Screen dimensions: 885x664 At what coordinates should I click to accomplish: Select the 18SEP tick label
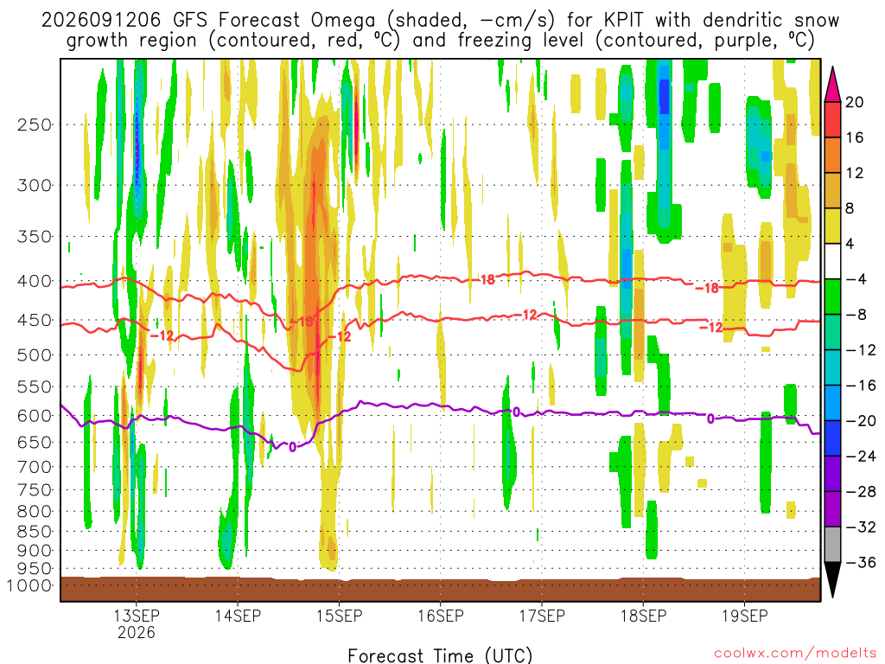click(x=643, y=616)
